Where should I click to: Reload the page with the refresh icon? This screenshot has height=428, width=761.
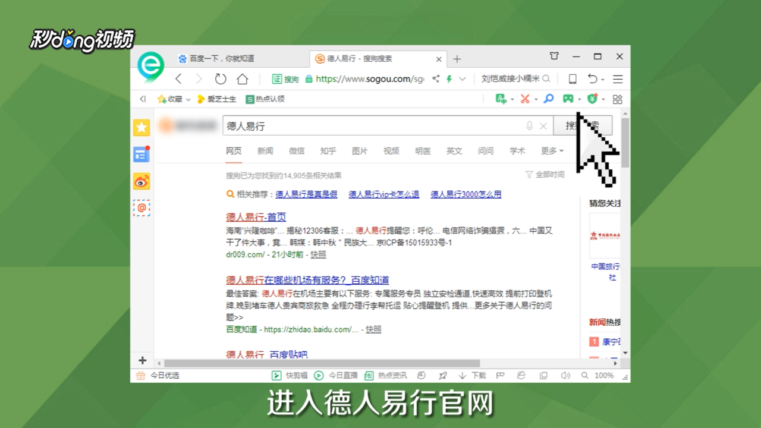(221, 78)
